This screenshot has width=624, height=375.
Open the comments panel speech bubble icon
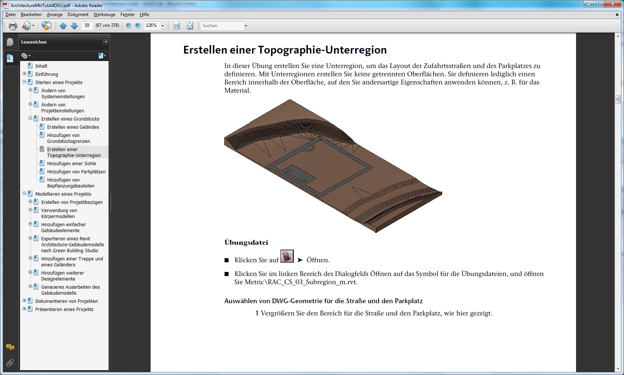(10, 347)
